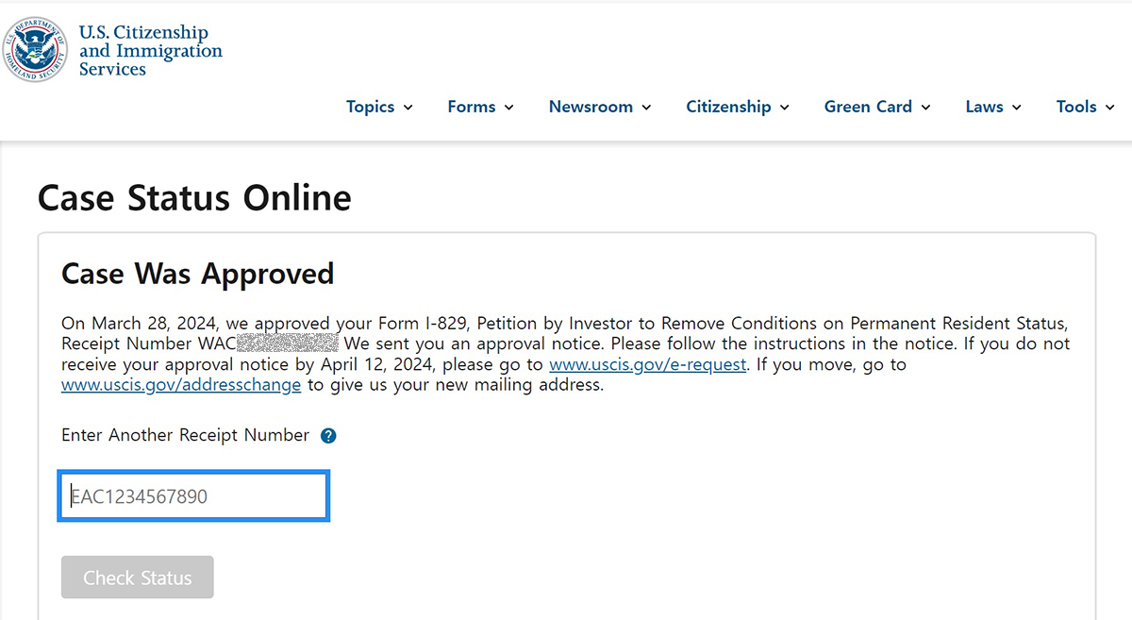
Task: Expand the Citizenship chevron arrow
Action: (785, 108)
